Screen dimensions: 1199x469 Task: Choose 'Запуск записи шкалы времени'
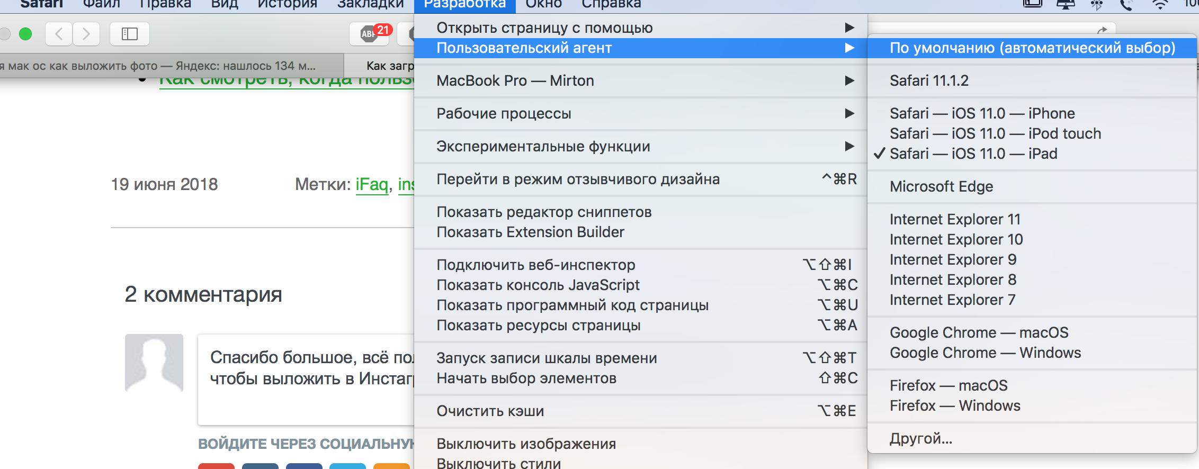(x=640, y=358)
